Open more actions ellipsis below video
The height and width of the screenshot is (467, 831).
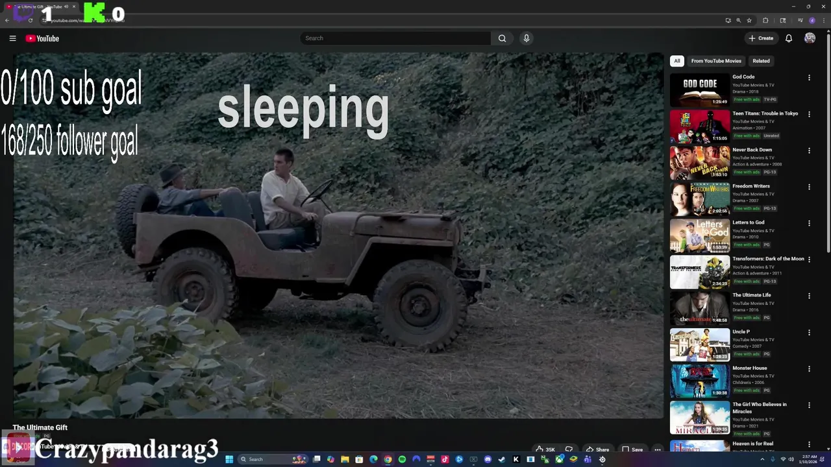[658, 449]
